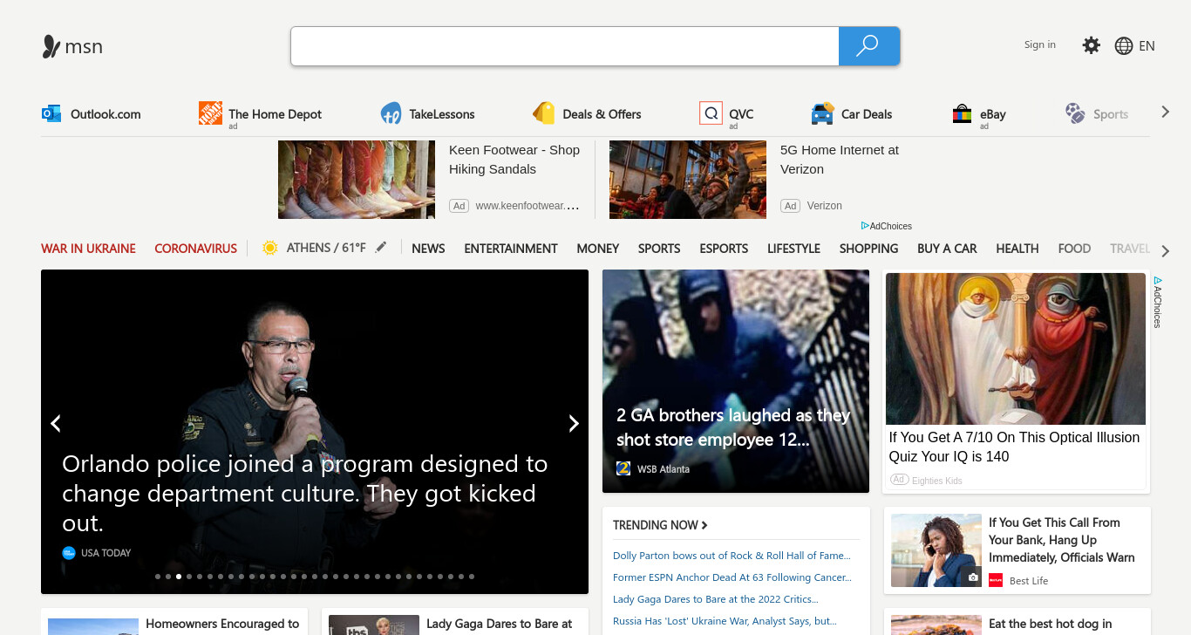This screenshot has width=1191, height=635.
Task: Open the FOOD section
Action: pos(1074,249)
